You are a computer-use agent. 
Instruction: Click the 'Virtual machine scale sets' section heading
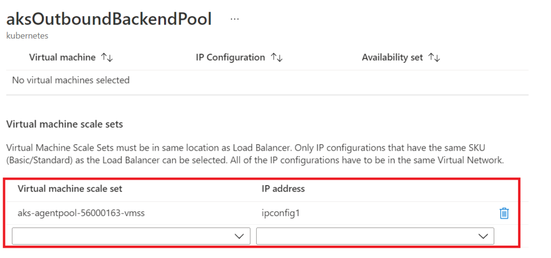65,124
